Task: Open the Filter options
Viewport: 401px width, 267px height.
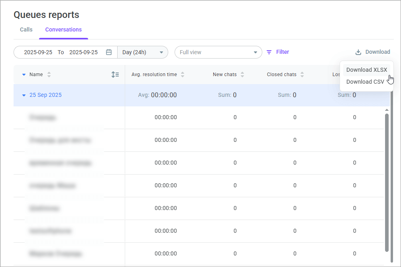Action: tap(282, 52)
